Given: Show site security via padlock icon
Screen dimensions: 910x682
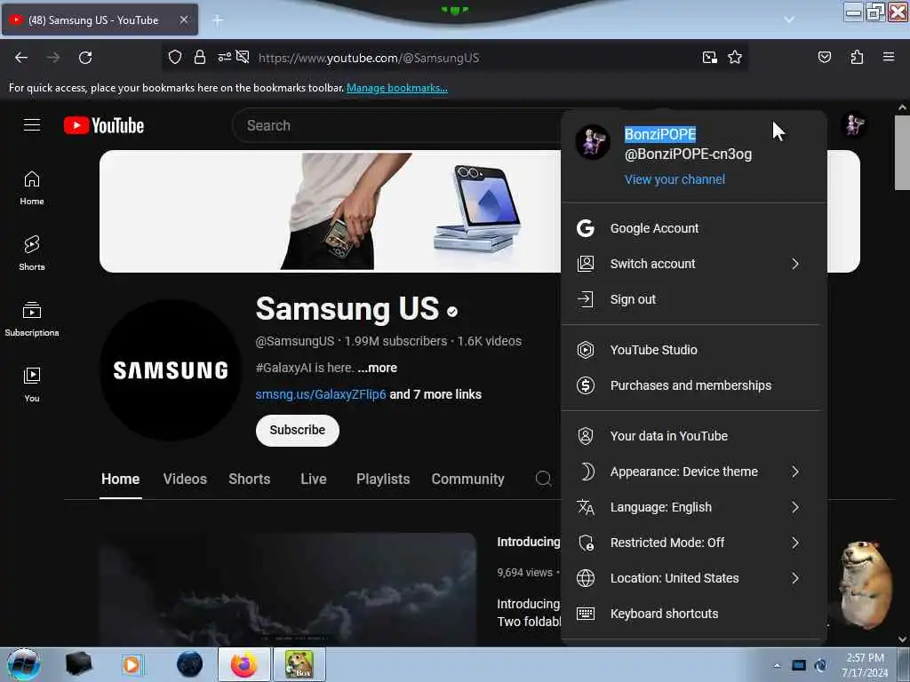Looking at the screenshot, I should 200,57.
